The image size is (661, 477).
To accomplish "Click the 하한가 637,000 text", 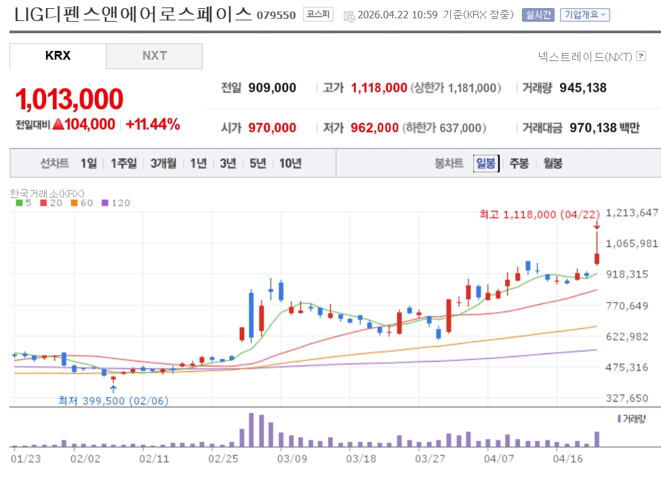I will point(444,128).
